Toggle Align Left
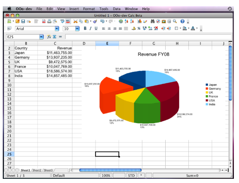 [x=103, y=28]
